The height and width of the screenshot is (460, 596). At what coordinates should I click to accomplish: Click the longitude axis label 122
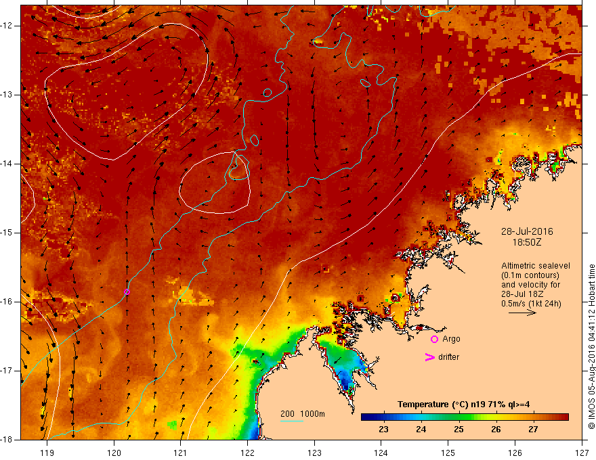pos(247,453)
